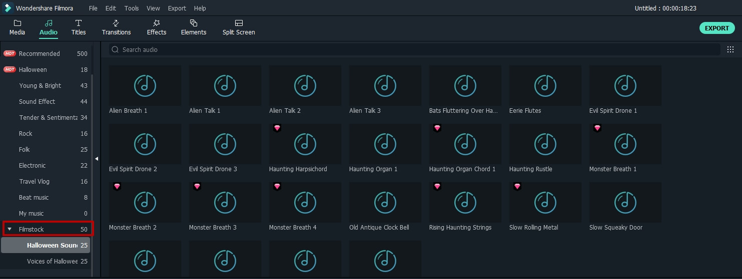Screen dimensions: 742x279
Task: Click the Titles tab icon
Action: click(x=79, y=23)
